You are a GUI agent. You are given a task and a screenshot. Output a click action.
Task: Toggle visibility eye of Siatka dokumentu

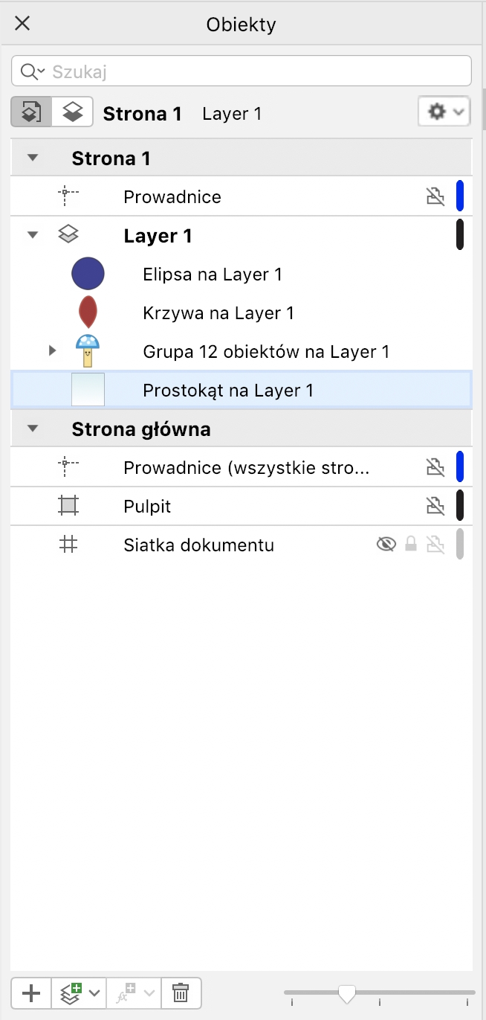(x=386, y=545)
